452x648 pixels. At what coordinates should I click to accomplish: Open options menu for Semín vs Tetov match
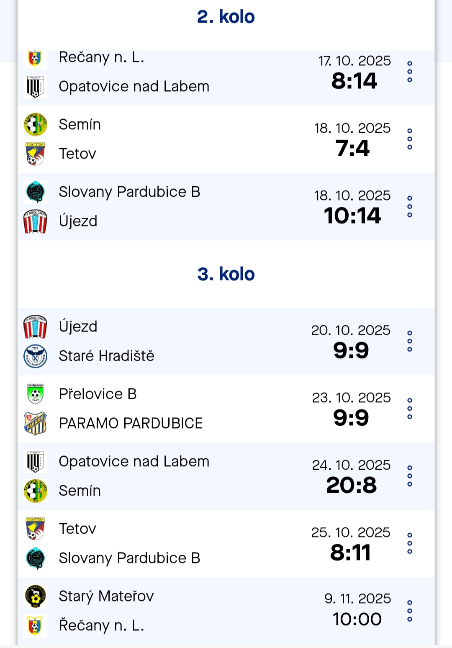click(409, 139)
